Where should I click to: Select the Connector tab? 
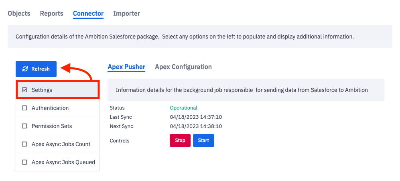click(88, 13)
